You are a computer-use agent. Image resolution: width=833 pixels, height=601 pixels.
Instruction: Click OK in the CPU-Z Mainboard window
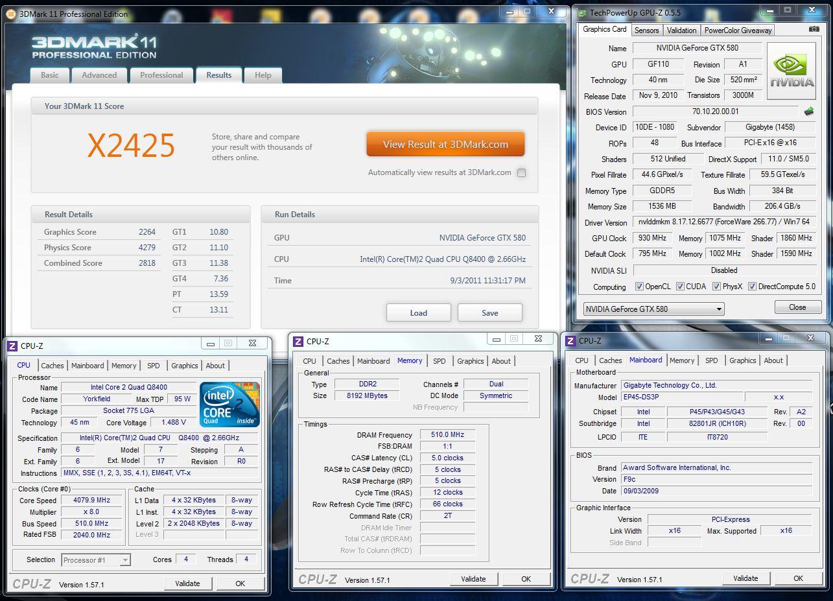[798, 578]
